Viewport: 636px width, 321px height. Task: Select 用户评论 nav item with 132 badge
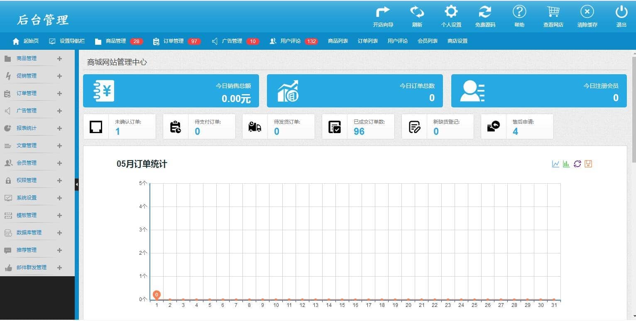(293, 41)
